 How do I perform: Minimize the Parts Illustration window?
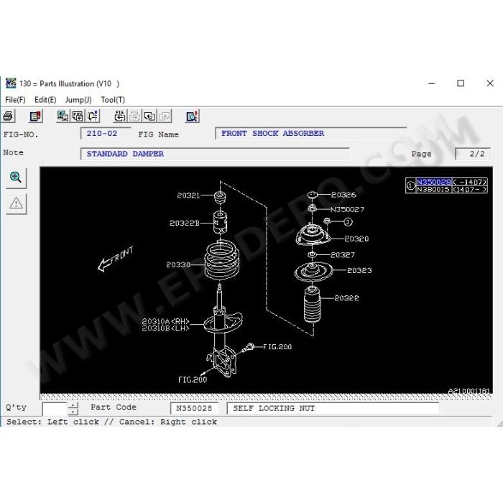[x=432, y=83]
